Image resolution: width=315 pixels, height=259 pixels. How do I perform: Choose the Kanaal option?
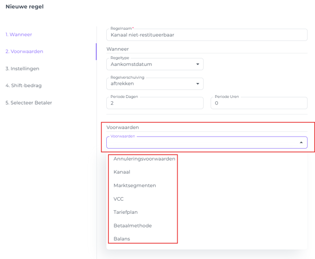(x=122, y=172)
